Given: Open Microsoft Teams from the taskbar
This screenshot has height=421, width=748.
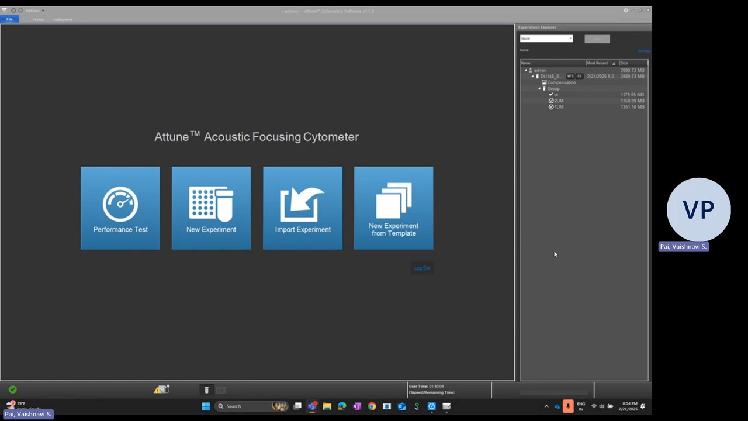Looking at the screenshot, I should tap(312, 406).
